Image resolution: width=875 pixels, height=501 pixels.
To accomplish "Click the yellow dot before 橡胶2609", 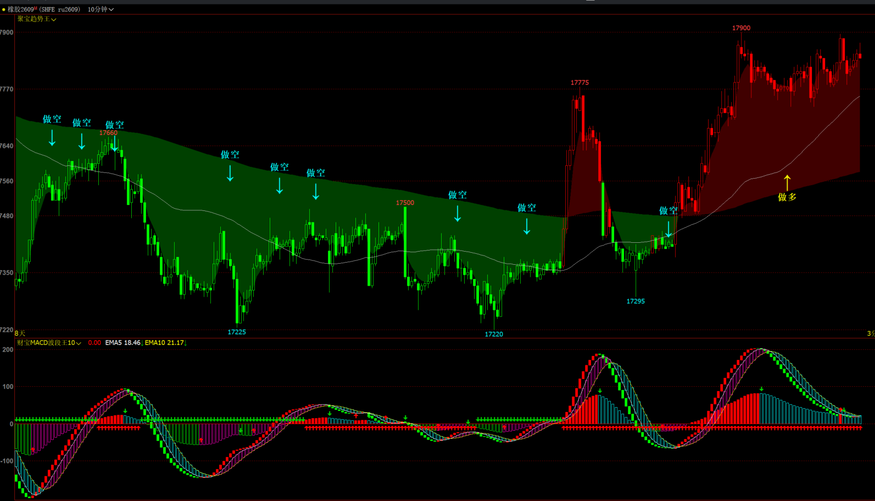I will click(x=3, y=9).
